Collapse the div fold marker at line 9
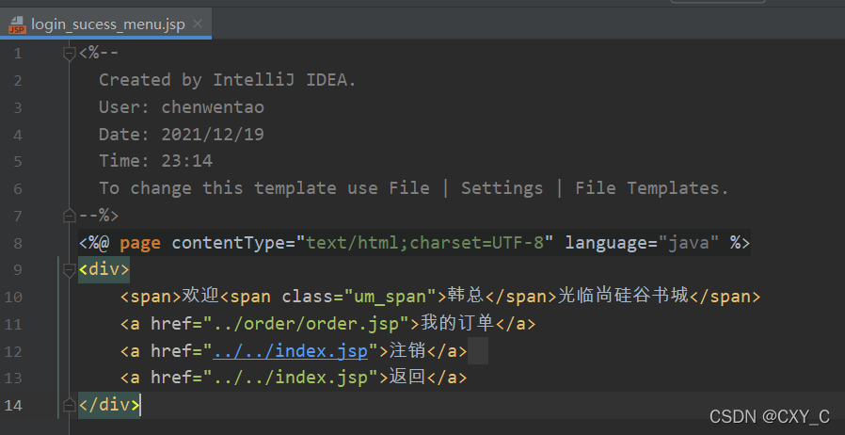The width and height of the screenshot is (845, 435). tap(69, 270)
